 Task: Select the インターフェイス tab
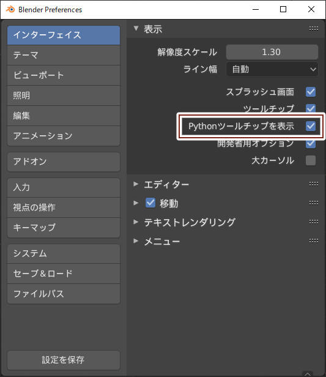64,35
